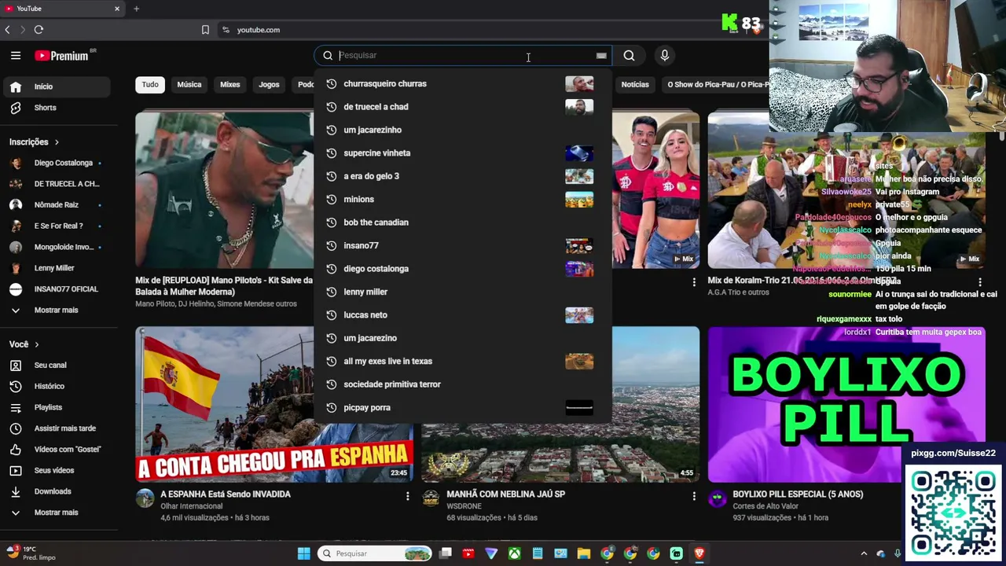Open more options for A ESPANHA video
Image resolution: width=1006 pixels, height=566 pixels.
click(407, 496)
